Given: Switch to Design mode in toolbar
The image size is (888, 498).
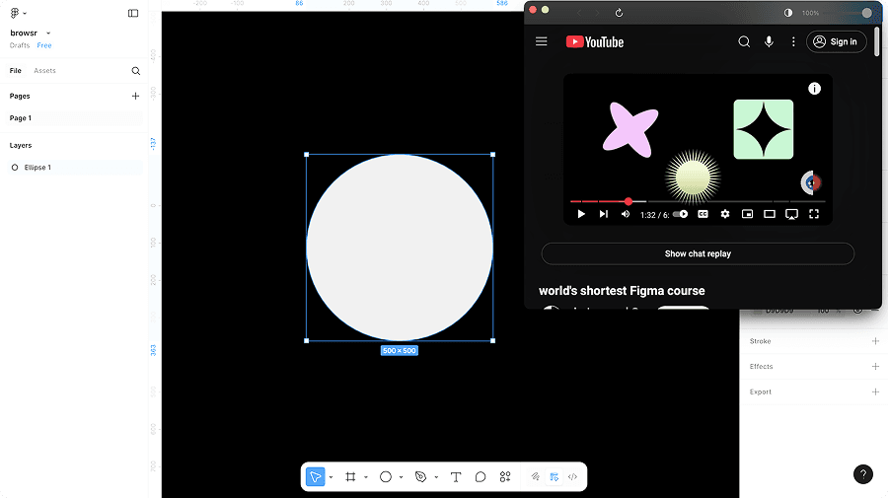Looking at the screenshot, I should (x=554, y=477).
